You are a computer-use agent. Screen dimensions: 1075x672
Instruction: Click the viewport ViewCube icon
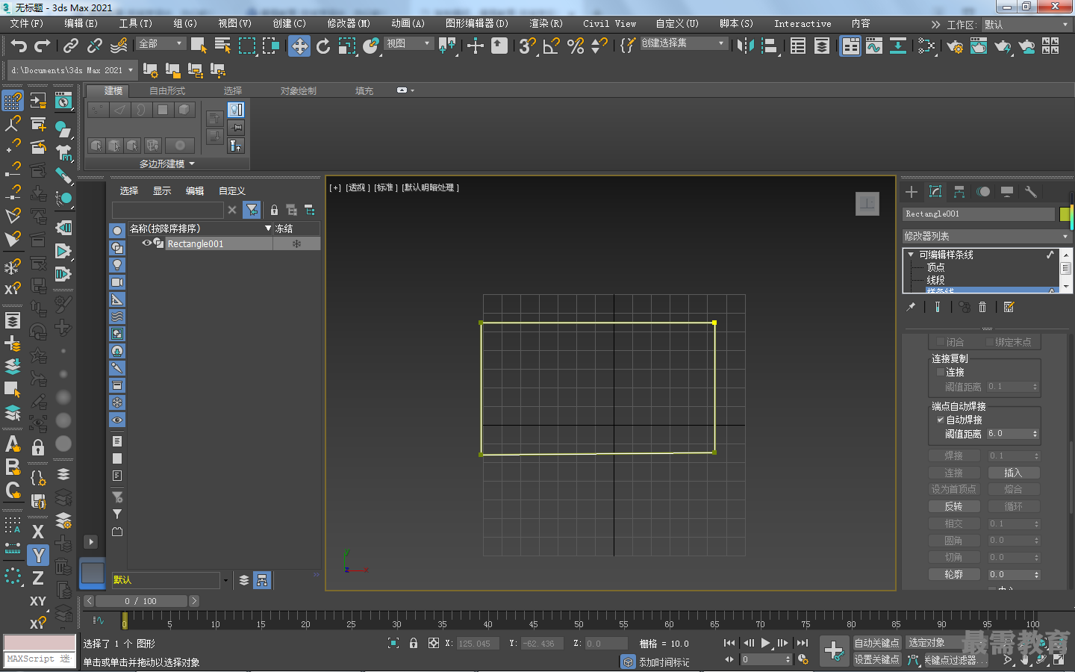(x=867, y=203)
